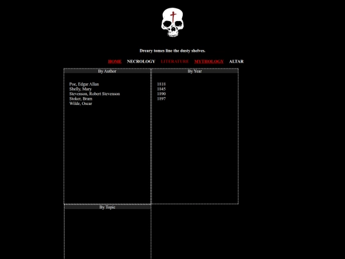The width and height of the screenshot is (345, 259).
Task: Visit the ALTAR page
Action: pos(236,61)
